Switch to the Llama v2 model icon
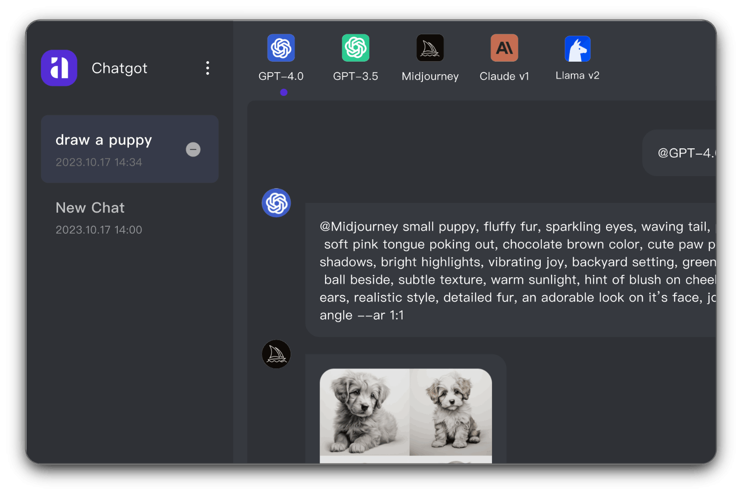 (577, 49)
